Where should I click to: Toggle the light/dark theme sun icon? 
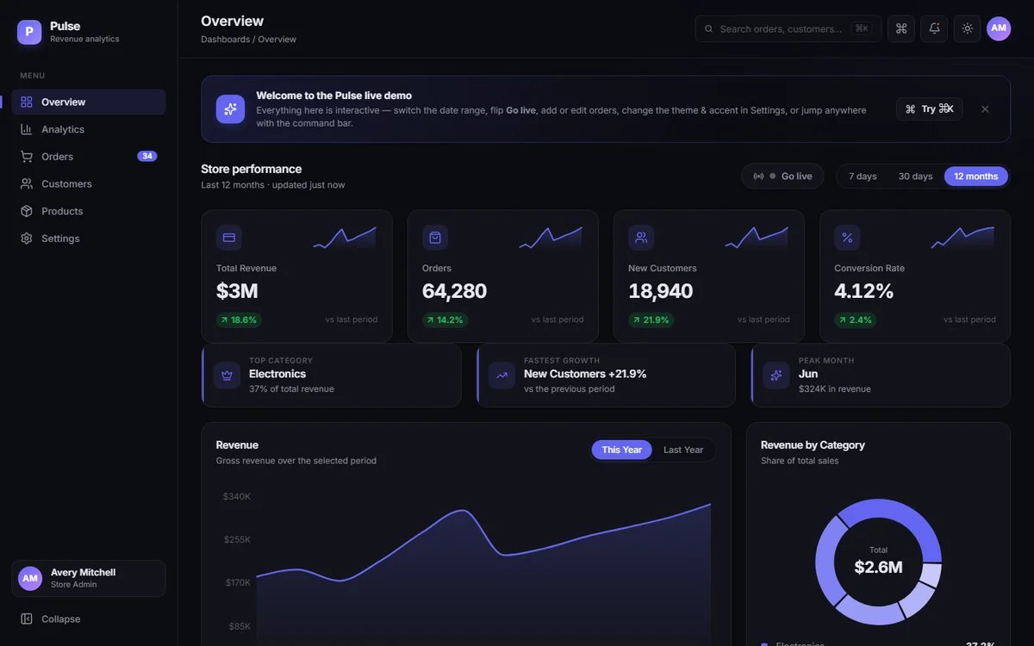click(968, 28)
